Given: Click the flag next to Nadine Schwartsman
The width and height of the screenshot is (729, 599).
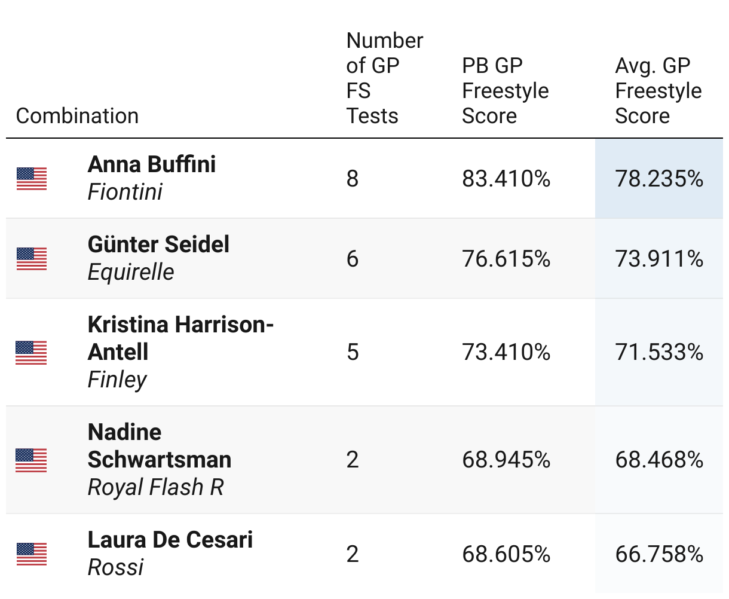Looking at the screenshot, I should tap(32, 460).
